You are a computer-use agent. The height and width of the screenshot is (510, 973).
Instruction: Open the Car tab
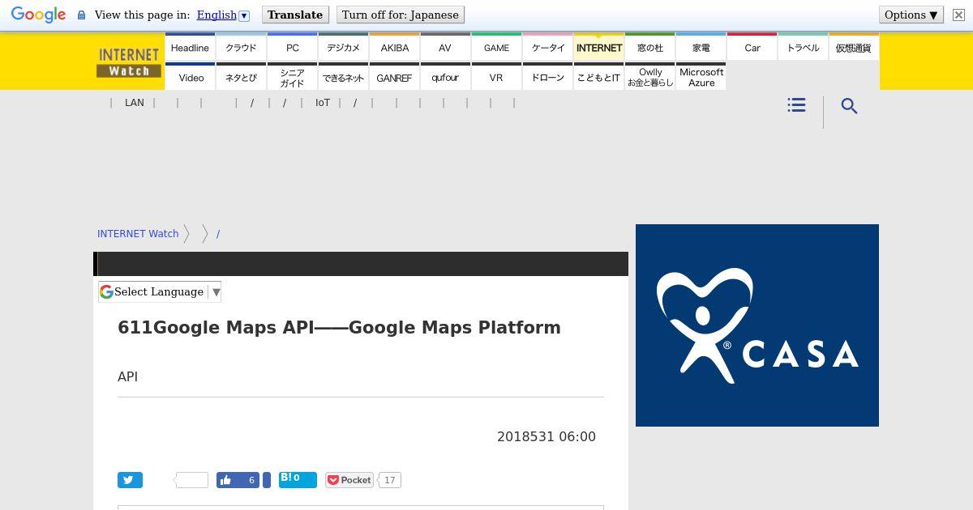click(x=752, y=47)
